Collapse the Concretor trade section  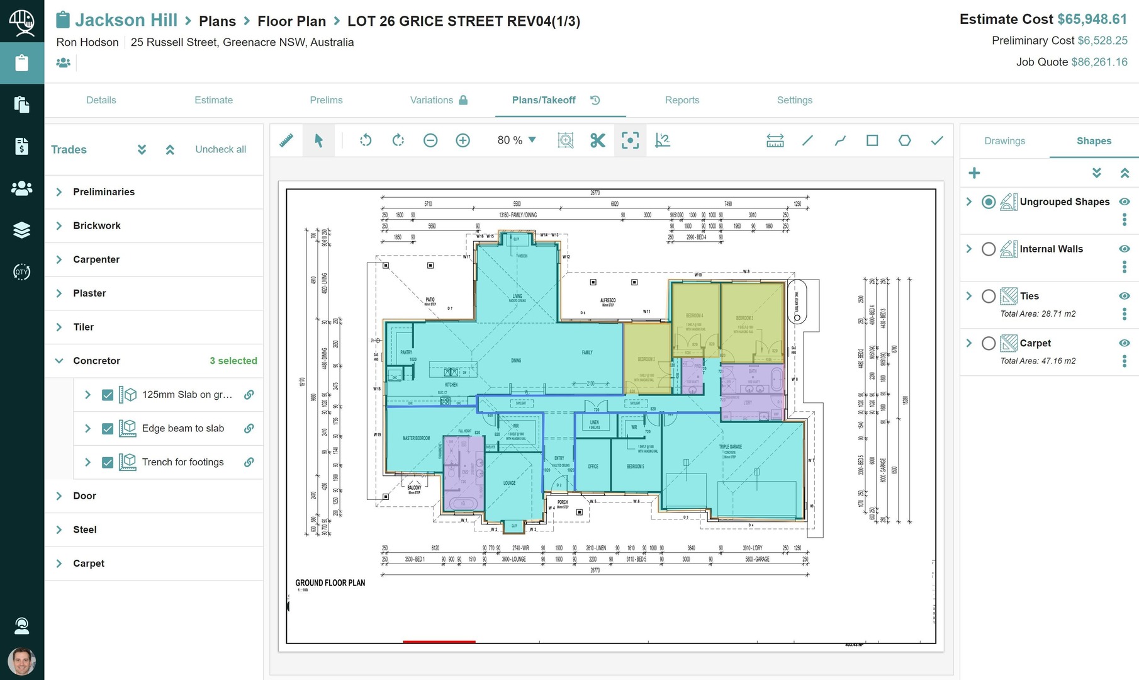click(59, 361)
